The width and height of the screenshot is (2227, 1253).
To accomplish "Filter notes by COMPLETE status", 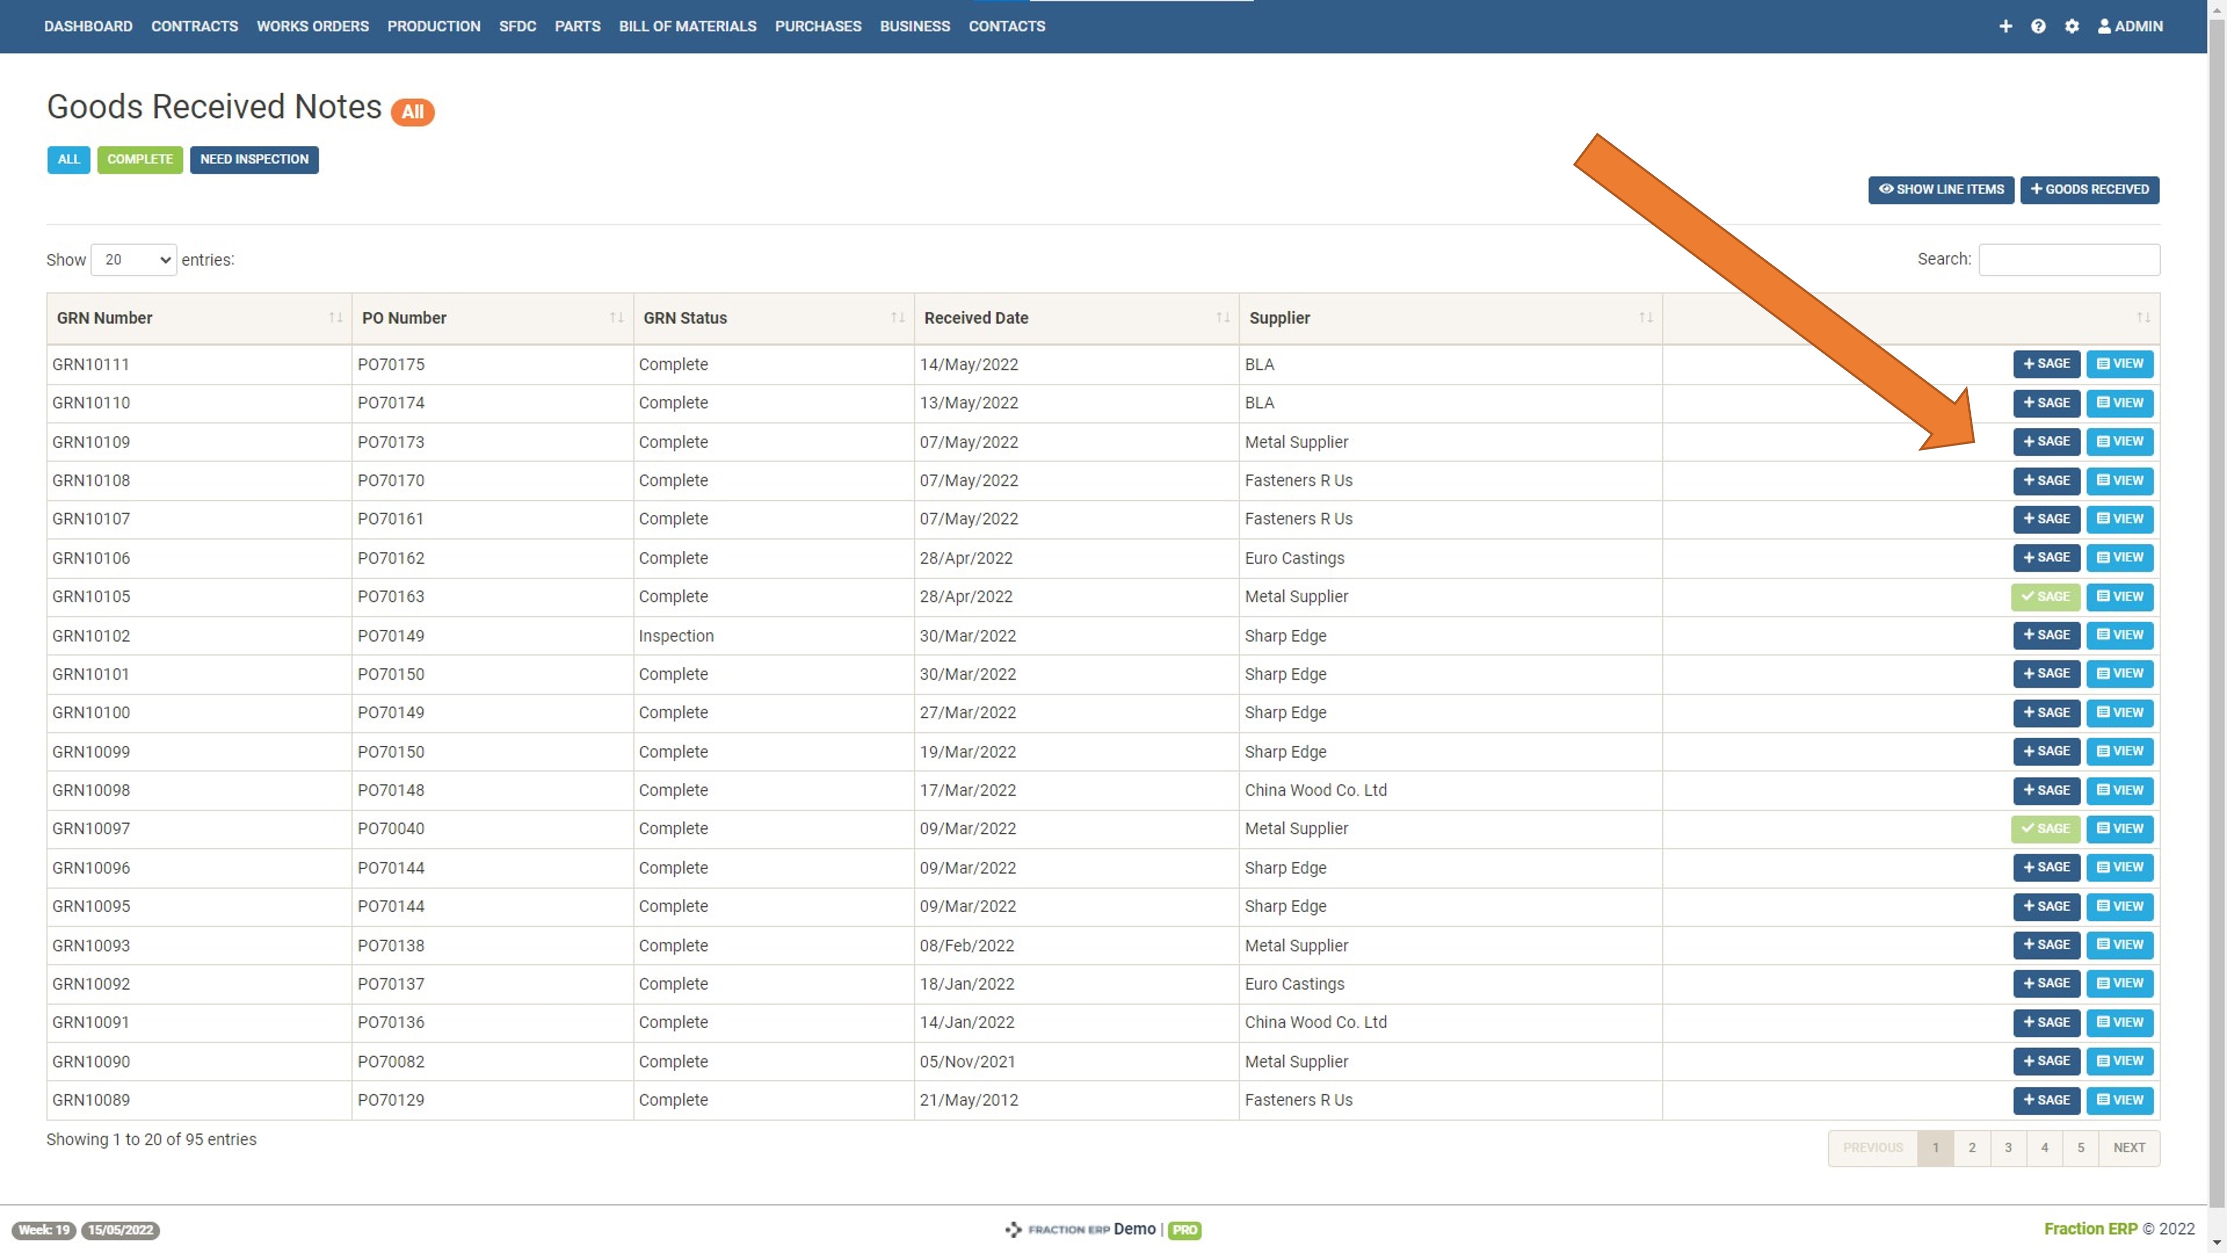I will [x=139, y=159].
